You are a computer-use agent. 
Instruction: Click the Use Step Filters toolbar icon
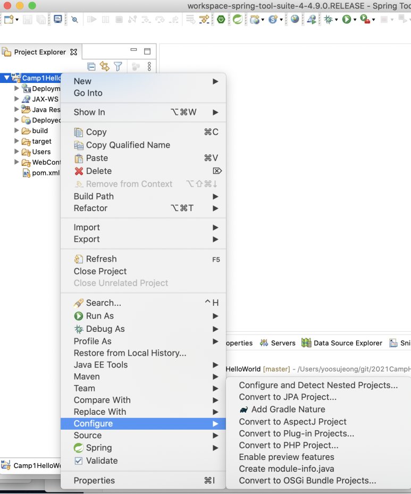click(204, 20)
